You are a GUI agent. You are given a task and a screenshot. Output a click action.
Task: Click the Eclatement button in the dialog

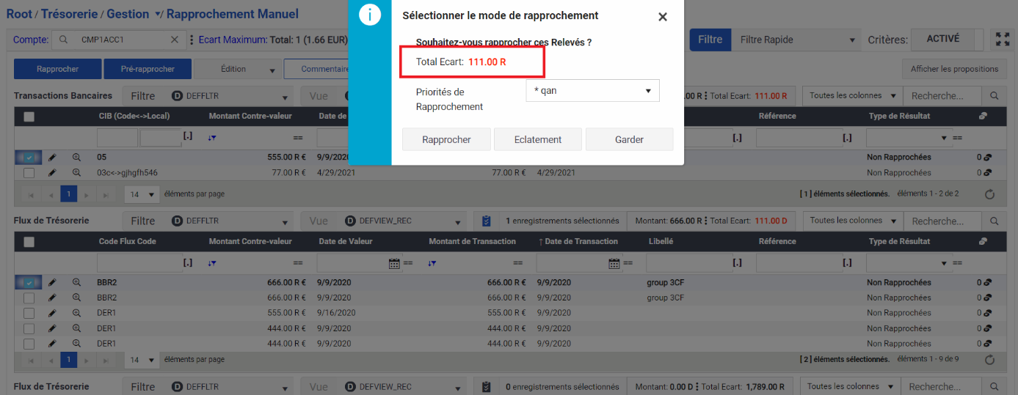click(537, 139)
